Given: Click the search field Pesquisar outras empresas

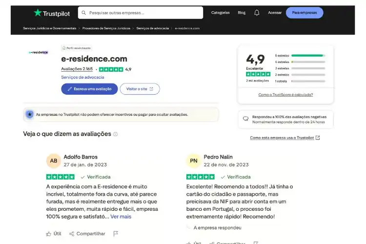Looking at the screenshot, I should [141, 13].
